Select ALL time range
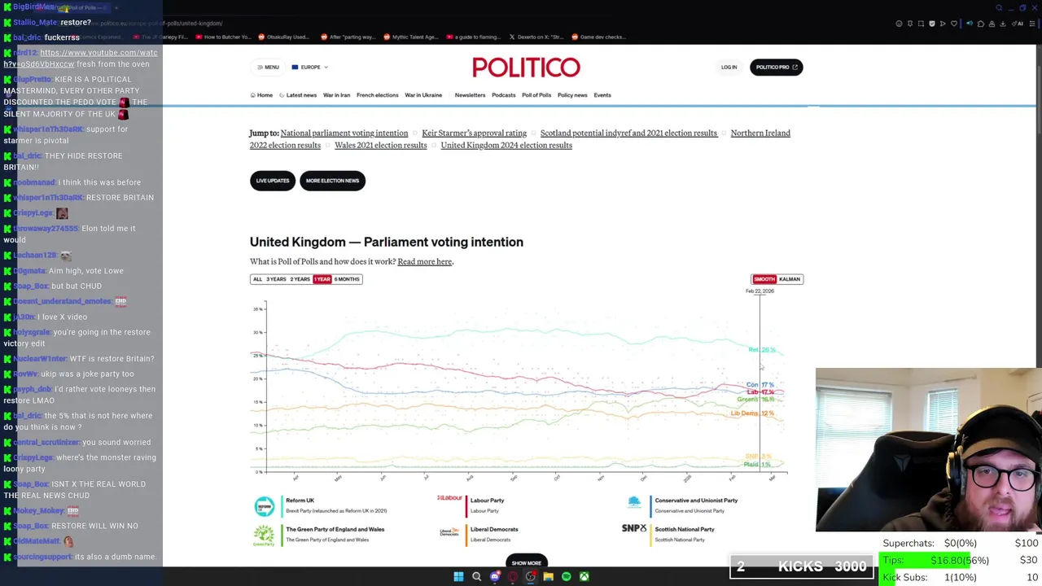The height and width of the screenshot is (586, 1042). (257, 279)
